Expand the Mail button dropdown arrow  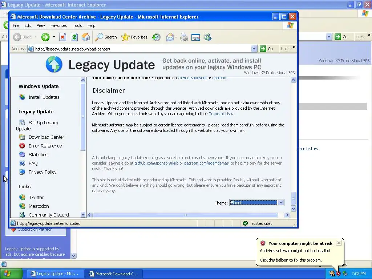tap(176, 37)
